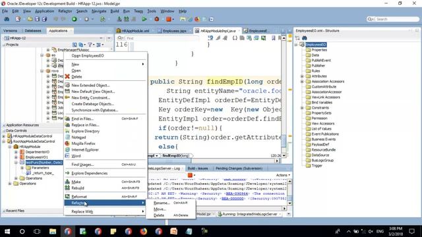Click the Make project toolbar icon
Image resolution: width=422 pixels, height=237 pixels.
(x=119, y=19)
